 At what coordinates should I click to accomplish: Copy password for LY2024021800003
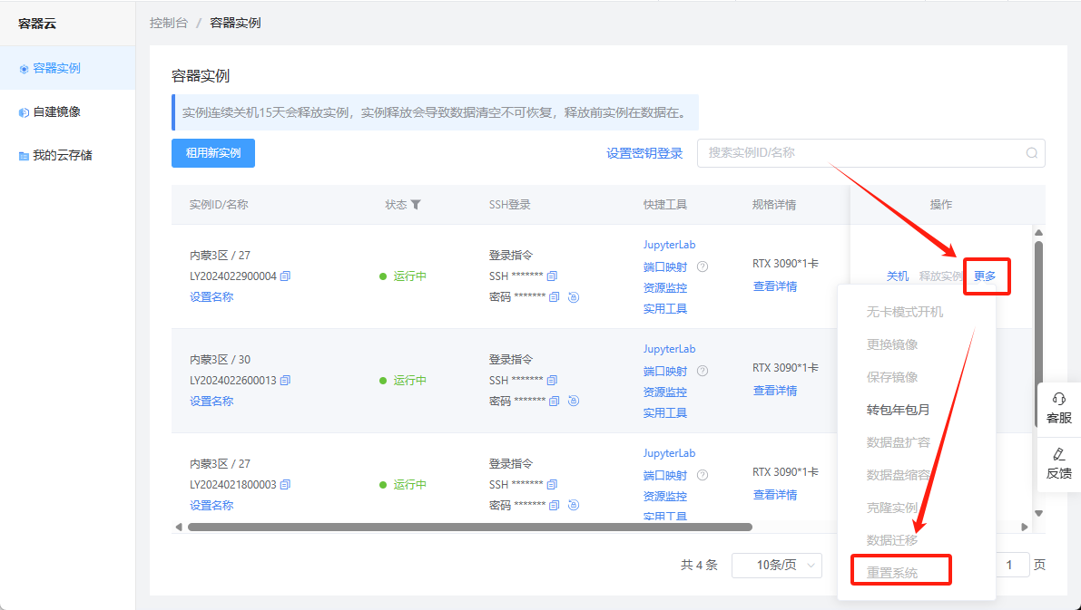[x=555, y=506]
